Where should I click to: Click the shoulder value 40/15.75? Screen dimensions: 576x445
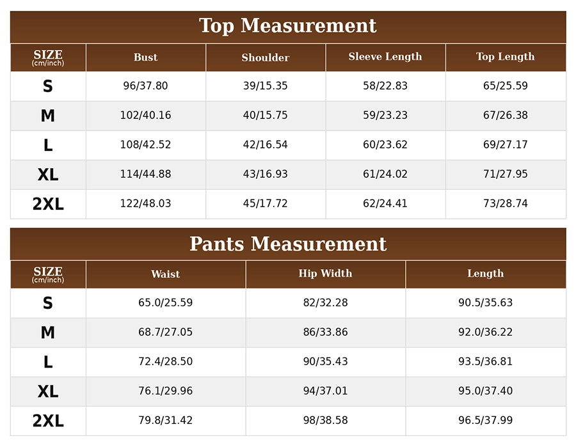pos(265,115)
